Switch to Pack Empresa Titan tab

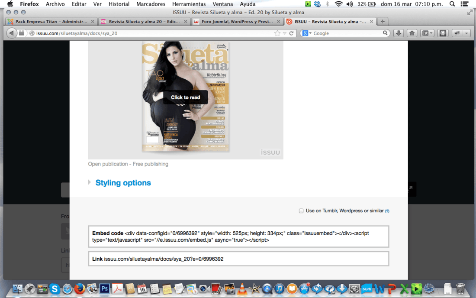click(51, 22)
